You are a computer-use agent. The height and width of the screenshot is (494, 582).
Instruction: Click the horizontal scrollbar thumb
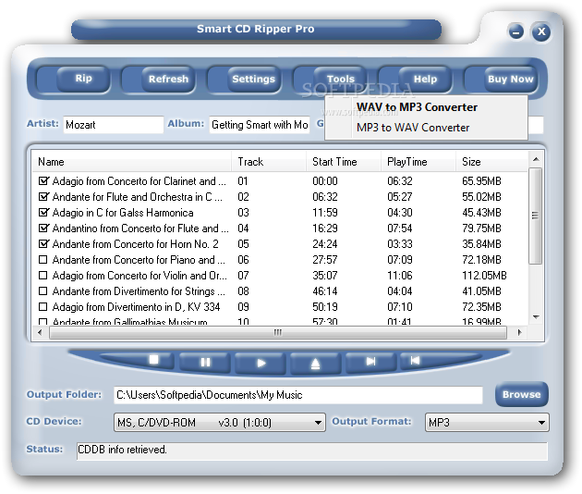(278, 332)
